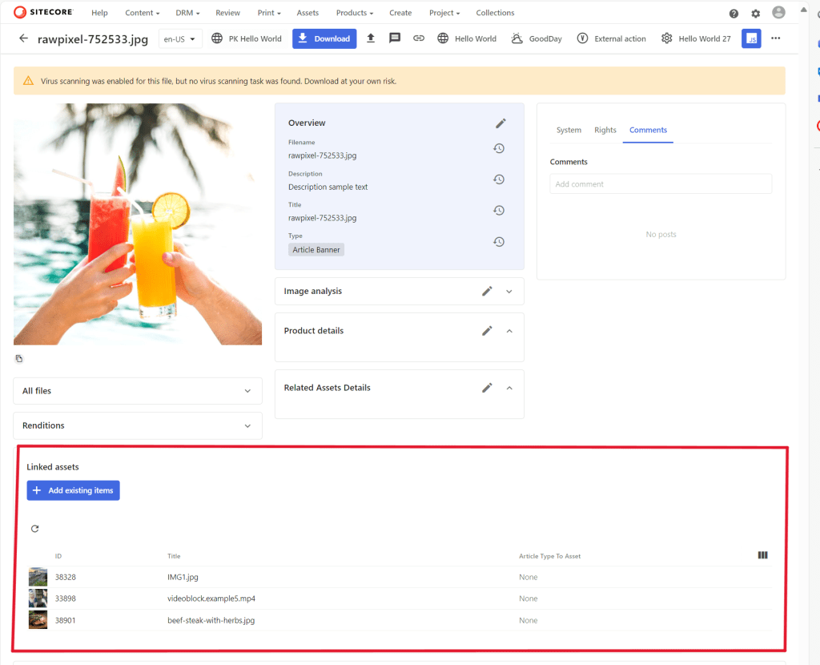The image size is (820, 665).
Task: Click the copy icon below image preview
Action: [19, 358]
